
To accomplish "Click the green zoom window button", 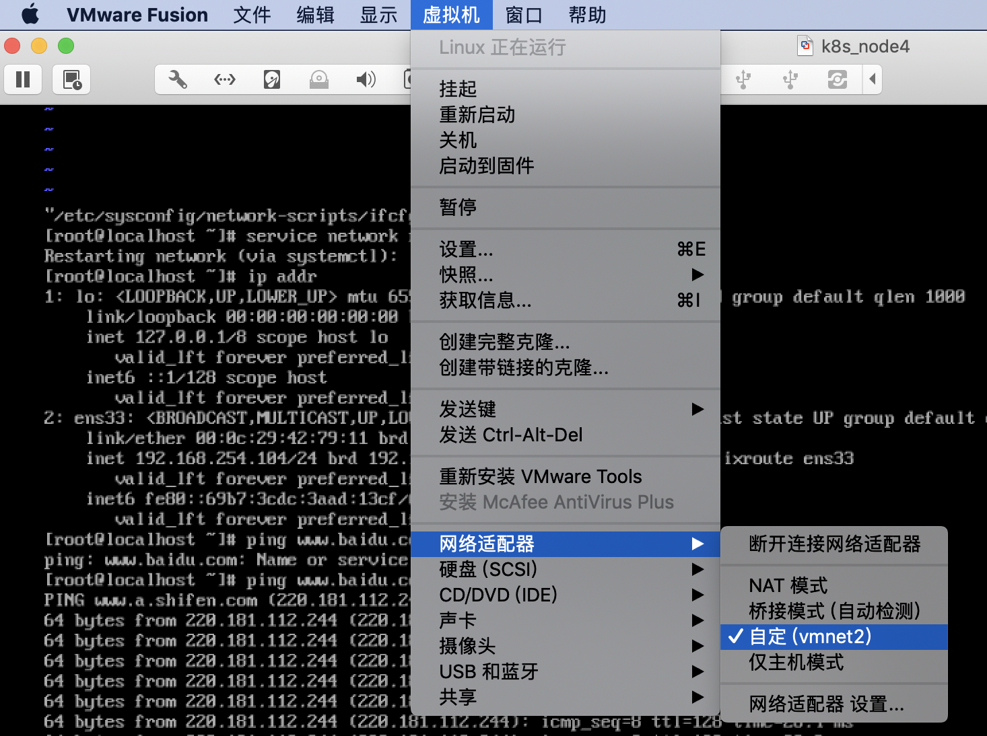I will pyautogui.click(x=66, y=46).
